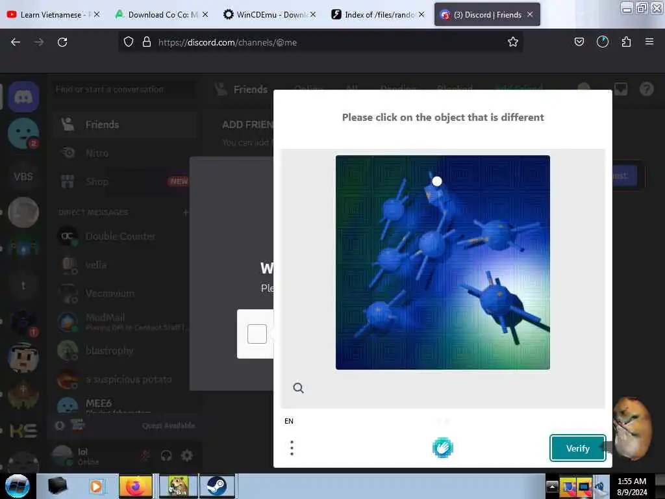Switch to Index of /files tab
This screenshot has height=499, width=665.
point(377,14)
